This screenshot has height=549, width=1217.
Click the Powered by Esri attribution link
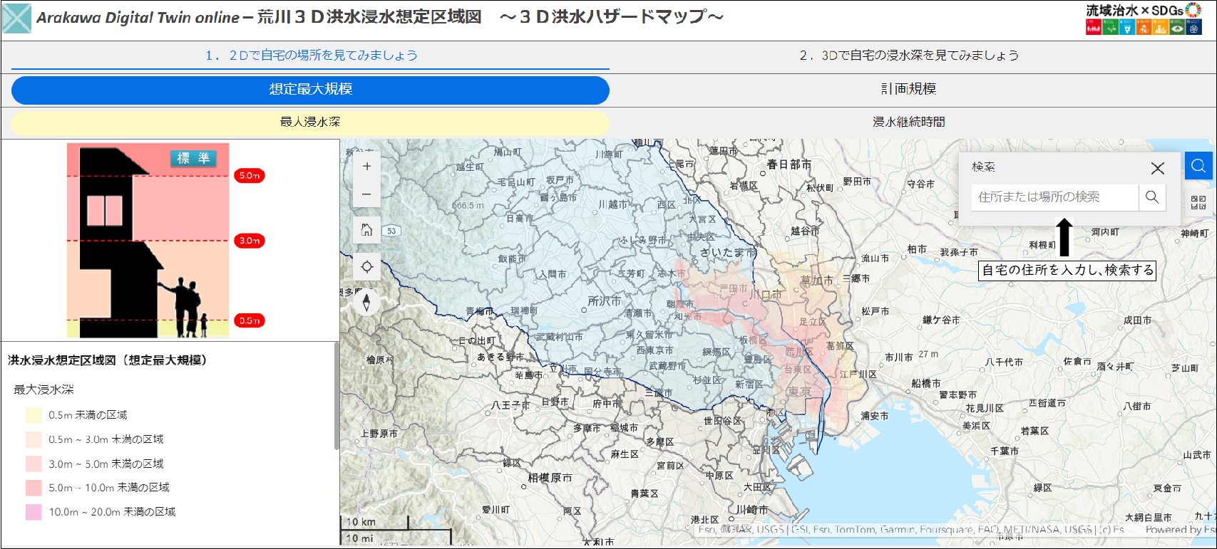pos(1180,530)
